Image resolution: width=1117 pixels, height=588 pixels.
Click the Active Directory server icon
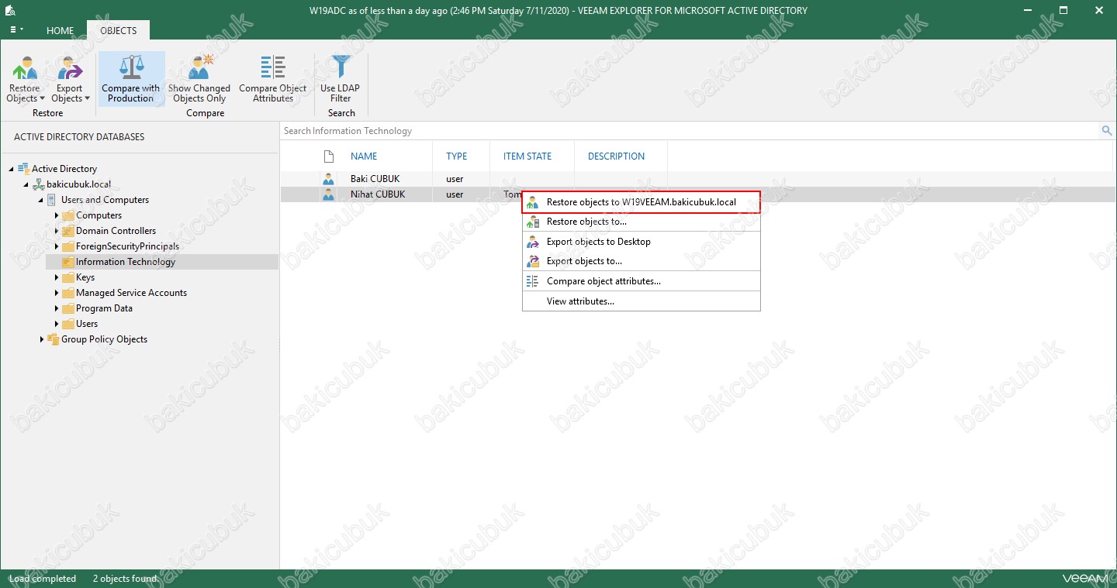point(23,169)
